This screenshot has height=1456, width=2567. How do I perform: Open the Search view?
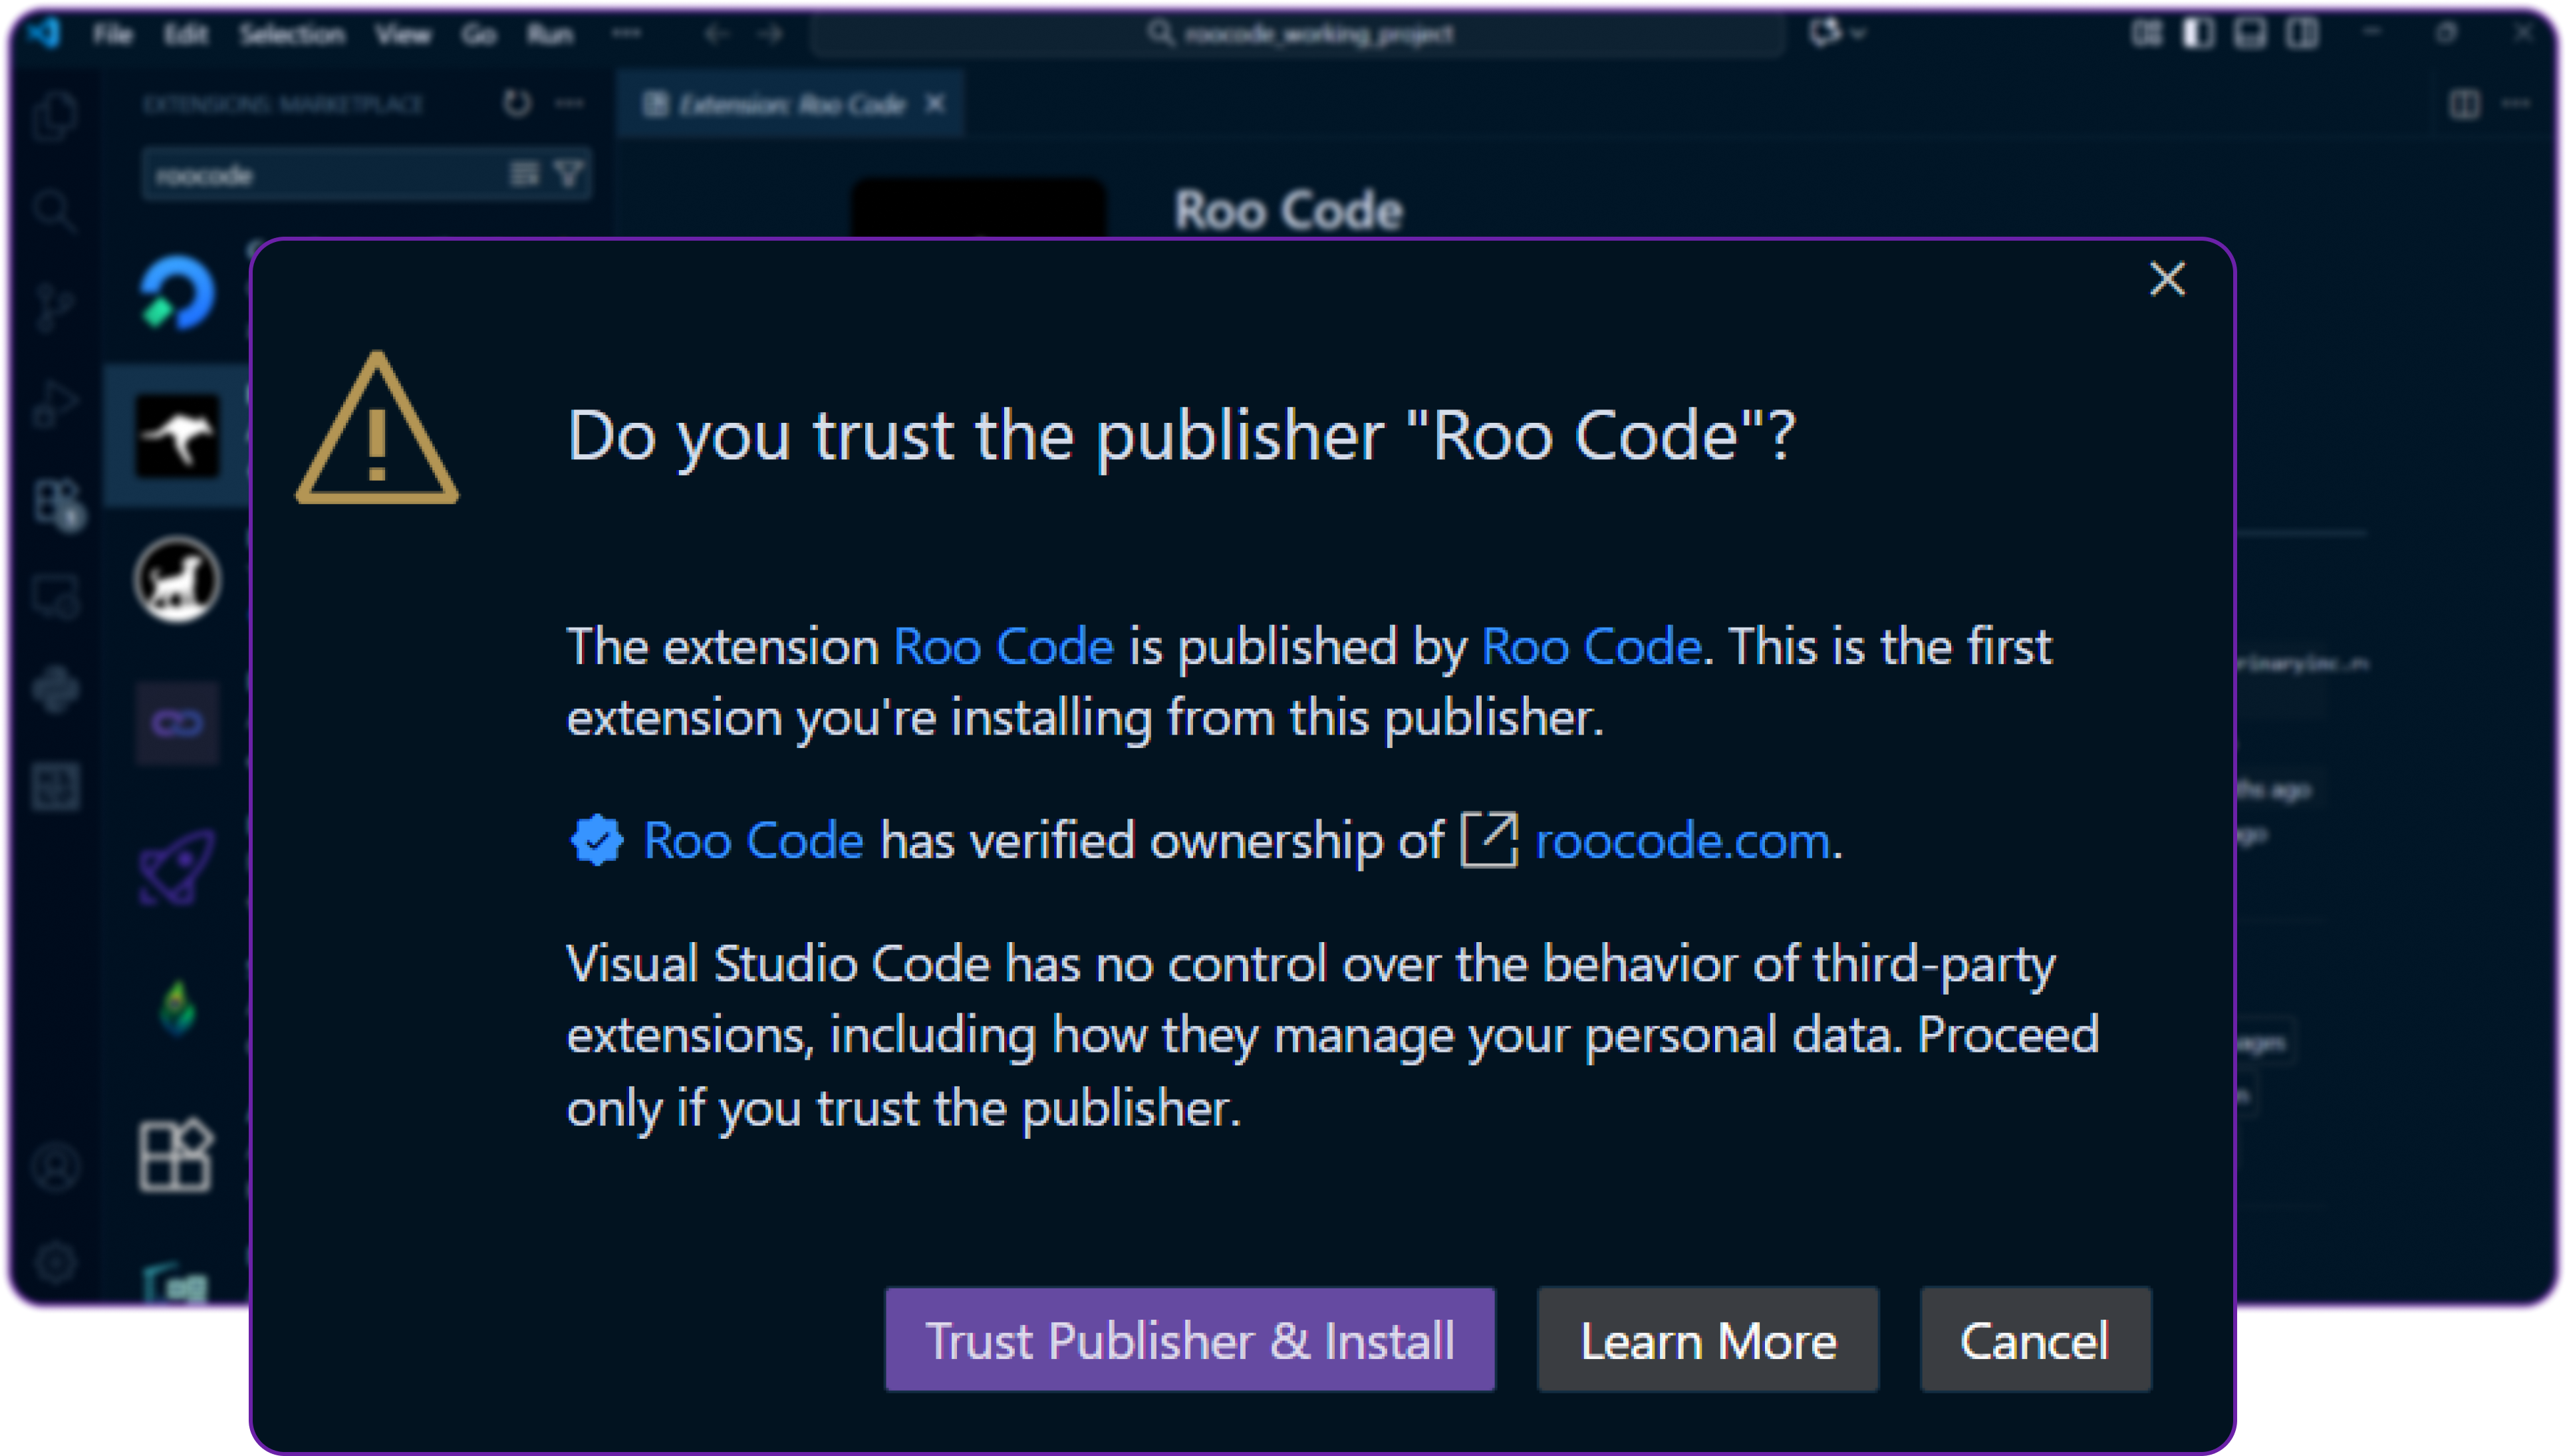(x=56, y=210)
